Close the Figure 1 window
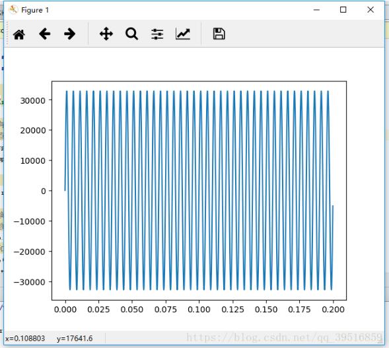 click(371, 10)
